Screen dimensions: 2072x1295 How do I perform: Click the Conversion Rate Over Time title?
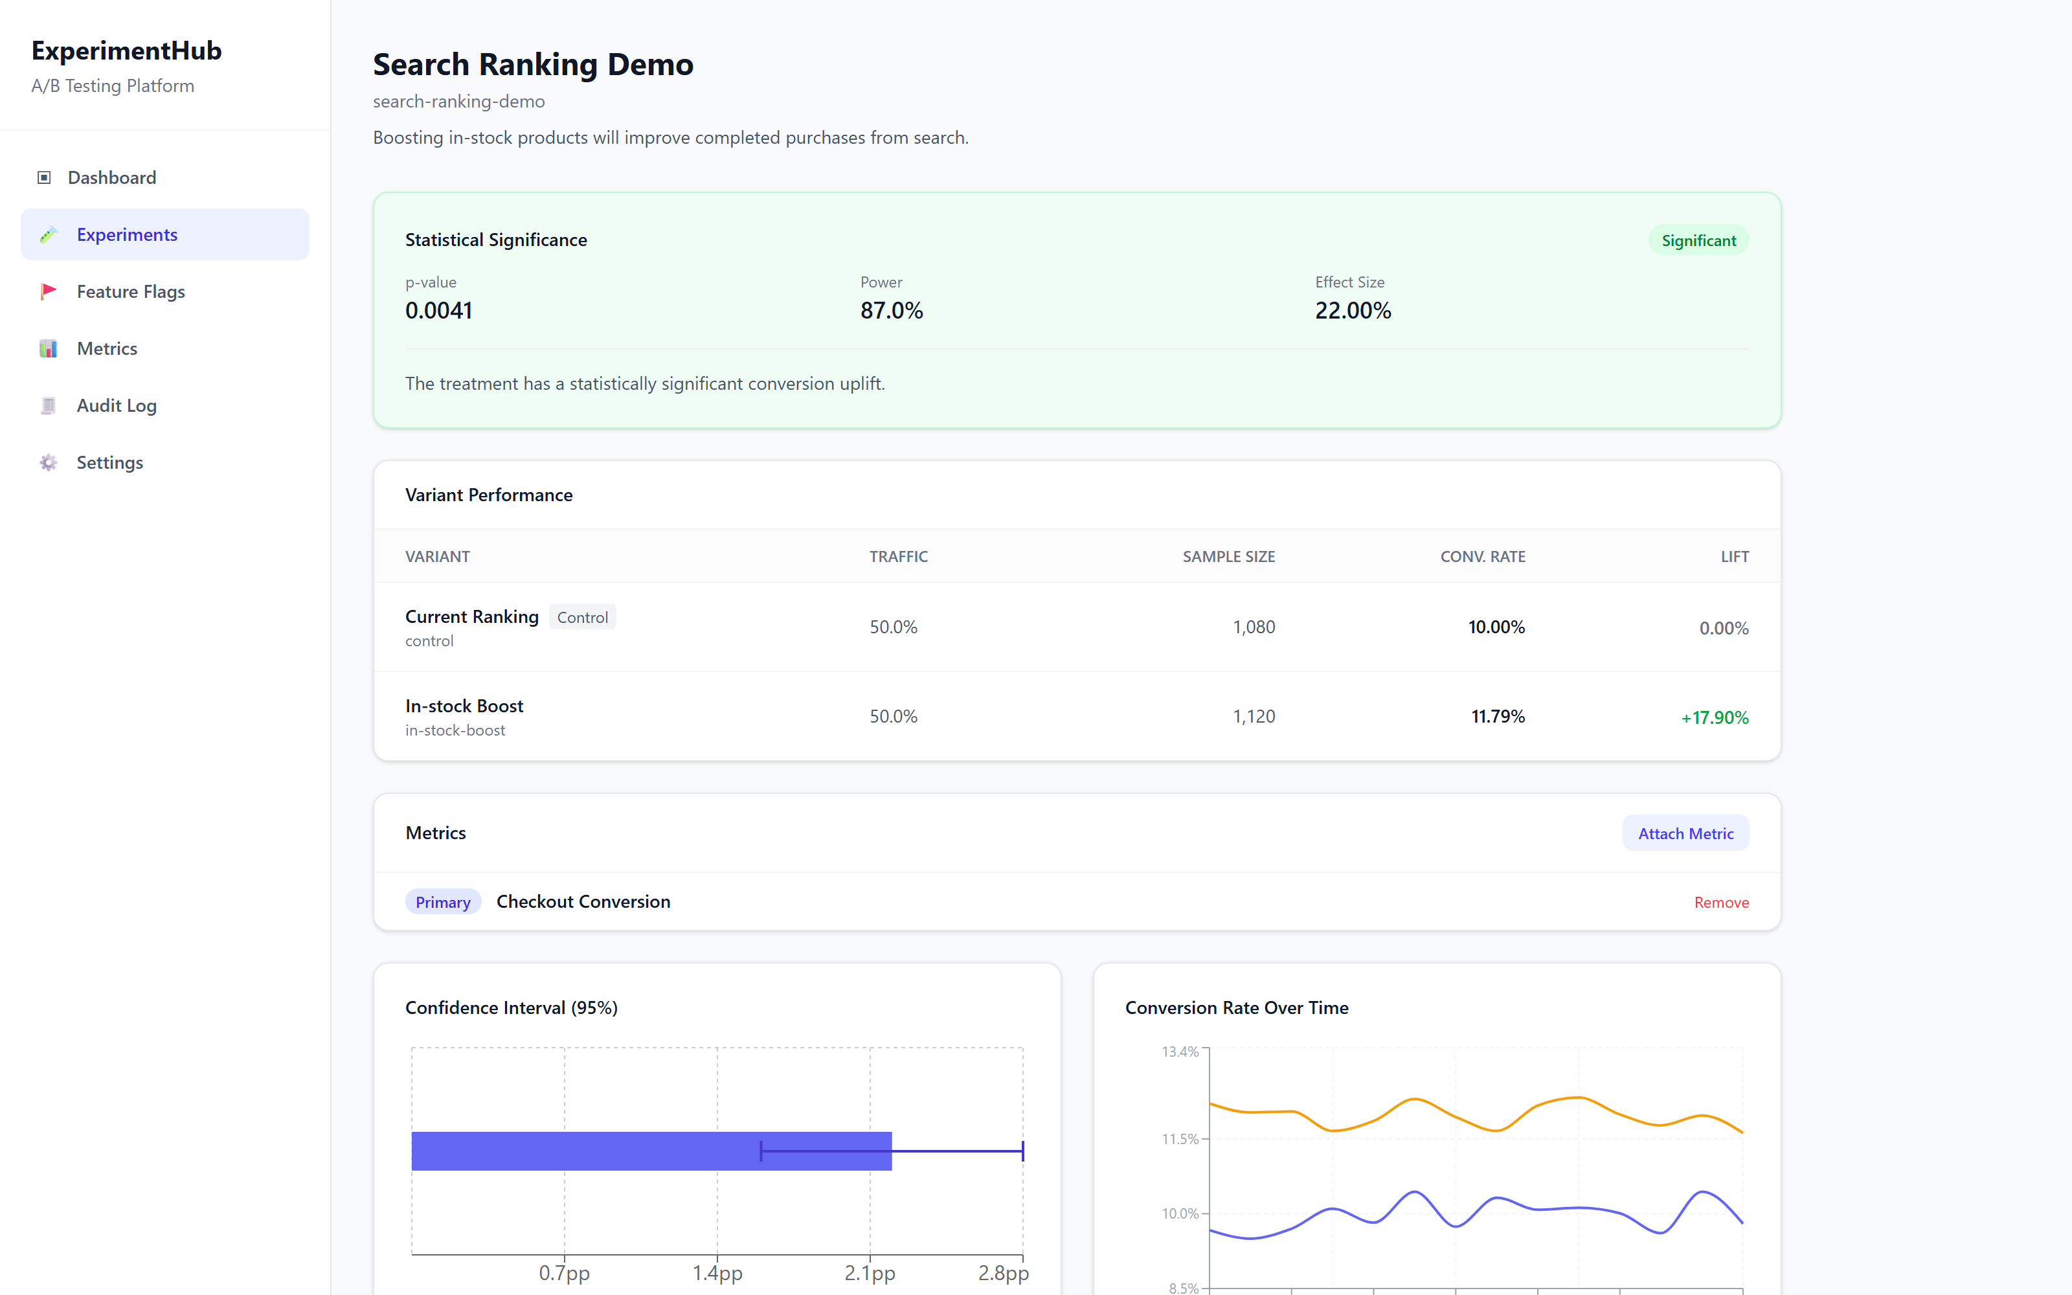(1236, 1008)
